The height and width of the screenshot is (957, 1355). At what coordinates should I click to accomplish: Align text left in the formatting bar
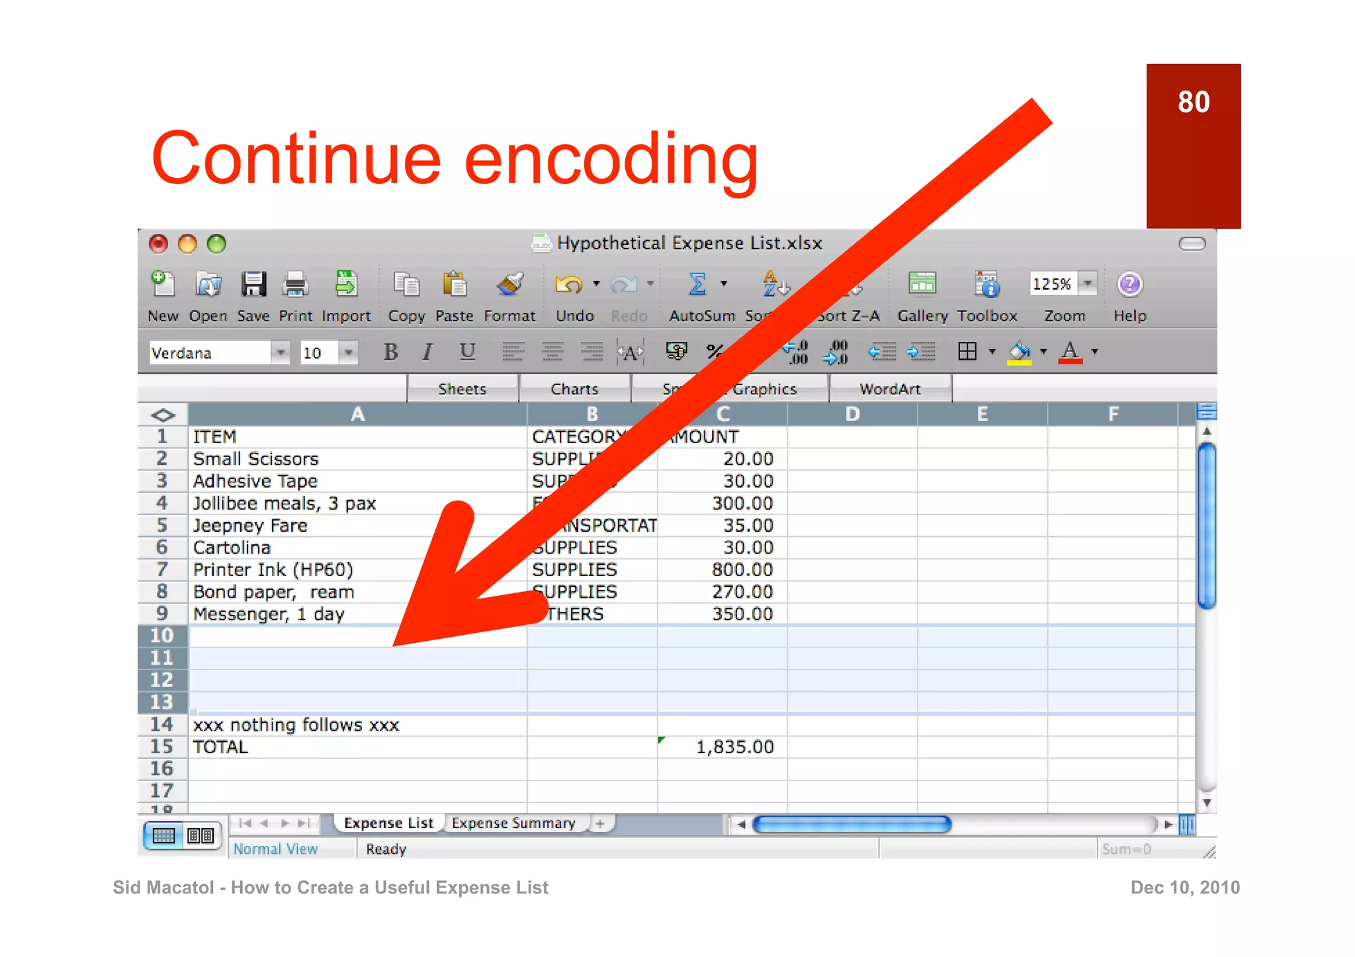pos(513,351)
